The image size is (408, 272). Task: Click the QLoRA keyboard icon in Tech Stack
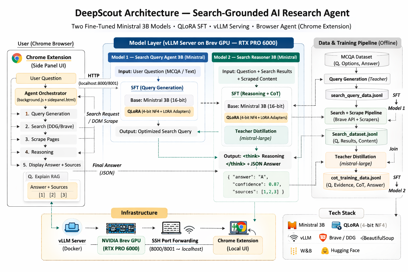click(x=336, y=225)
